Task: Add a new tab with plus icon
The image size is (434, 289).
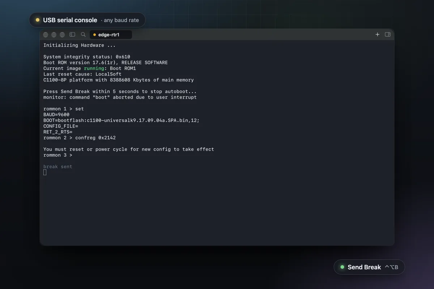Action: pos(377,35)
